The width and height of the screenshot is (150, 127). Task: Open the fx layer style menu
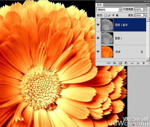point(115,63)
